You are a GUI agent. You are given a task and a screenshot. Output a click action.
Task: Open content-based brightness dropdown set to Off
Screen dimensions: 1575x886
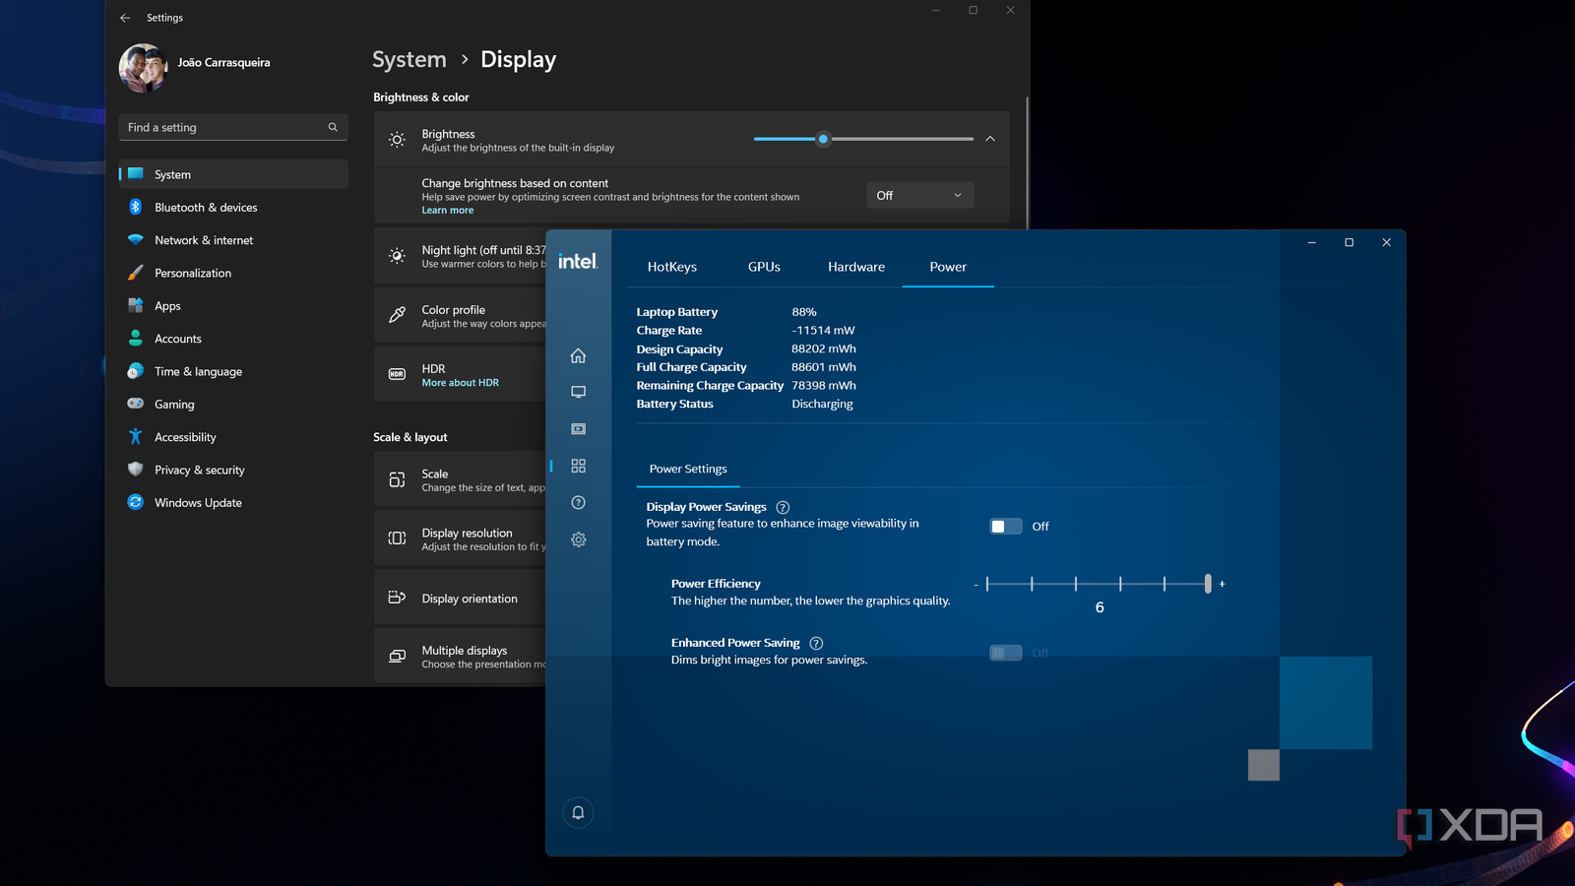click(x=918, y=195)
